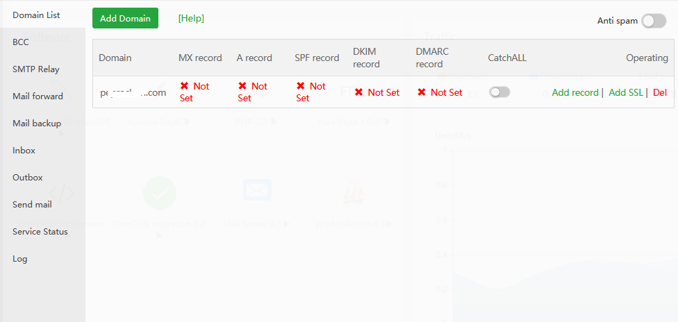Click the A record column header

click(254, 58)
